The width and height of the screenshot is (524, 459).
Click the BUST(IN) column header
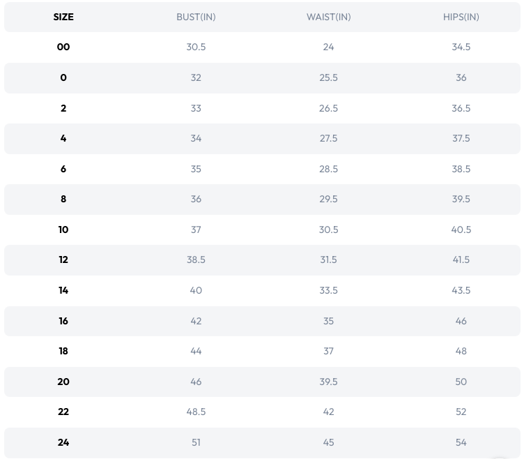196,17
